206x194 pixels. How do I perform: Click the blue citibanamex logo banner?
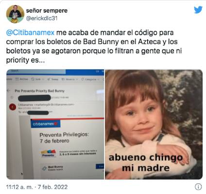(46, 124)
